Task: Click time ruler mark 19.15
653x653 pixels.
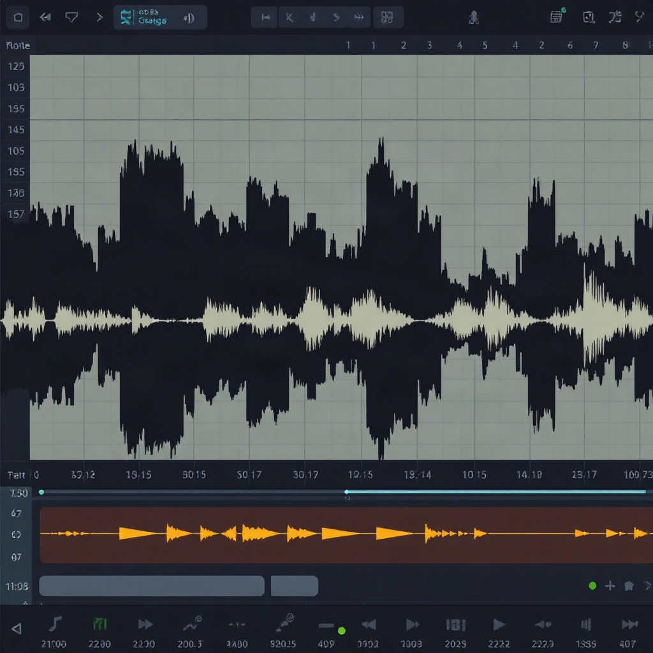Action: pos(138,474)
